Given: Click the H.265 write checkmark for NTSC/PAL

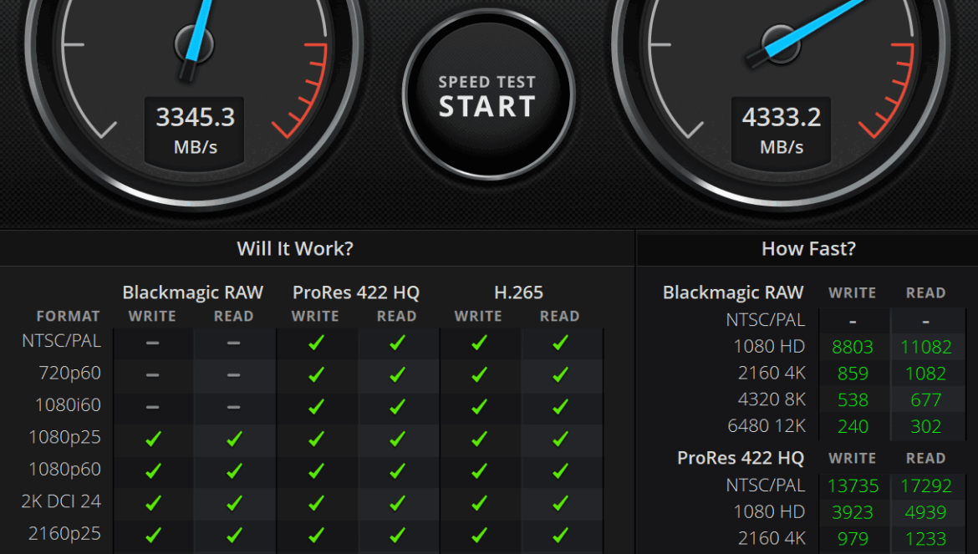Looking at the screenshot, I should pos(479,343).
